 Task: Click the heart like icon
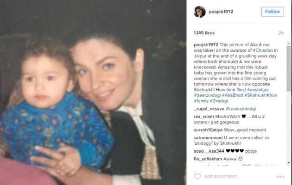point(197,176)
